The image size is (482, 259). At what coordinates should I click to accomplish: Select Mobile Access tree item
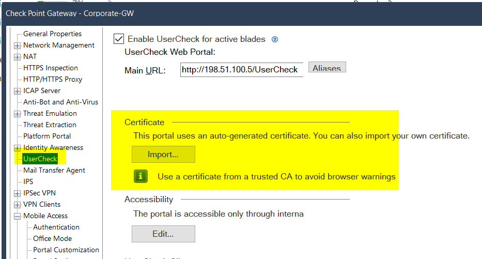pyautogui.click(x=45, y=216)
